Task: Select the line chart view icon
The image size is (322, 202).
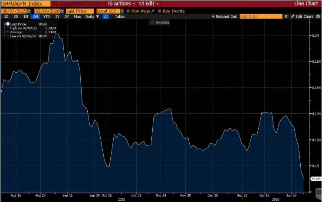Action: coord(106,16)
